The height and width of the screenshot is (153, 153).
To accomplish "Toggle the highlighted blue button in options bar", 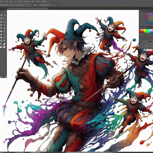I will point(35,5).
